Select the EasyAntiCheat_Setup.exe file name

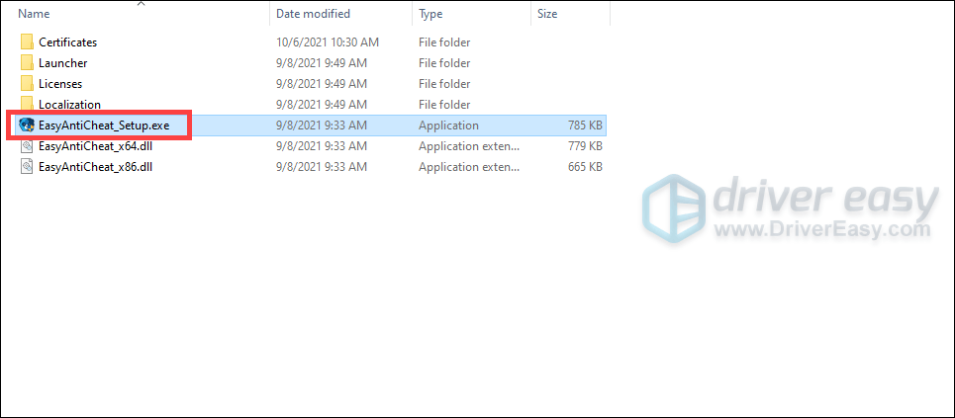(104, 125)
